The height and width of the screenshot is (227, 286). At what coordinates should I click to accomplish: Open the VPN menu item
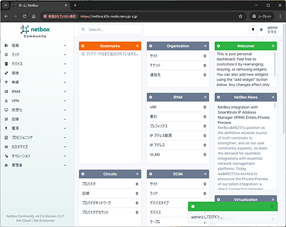(36, 101)
